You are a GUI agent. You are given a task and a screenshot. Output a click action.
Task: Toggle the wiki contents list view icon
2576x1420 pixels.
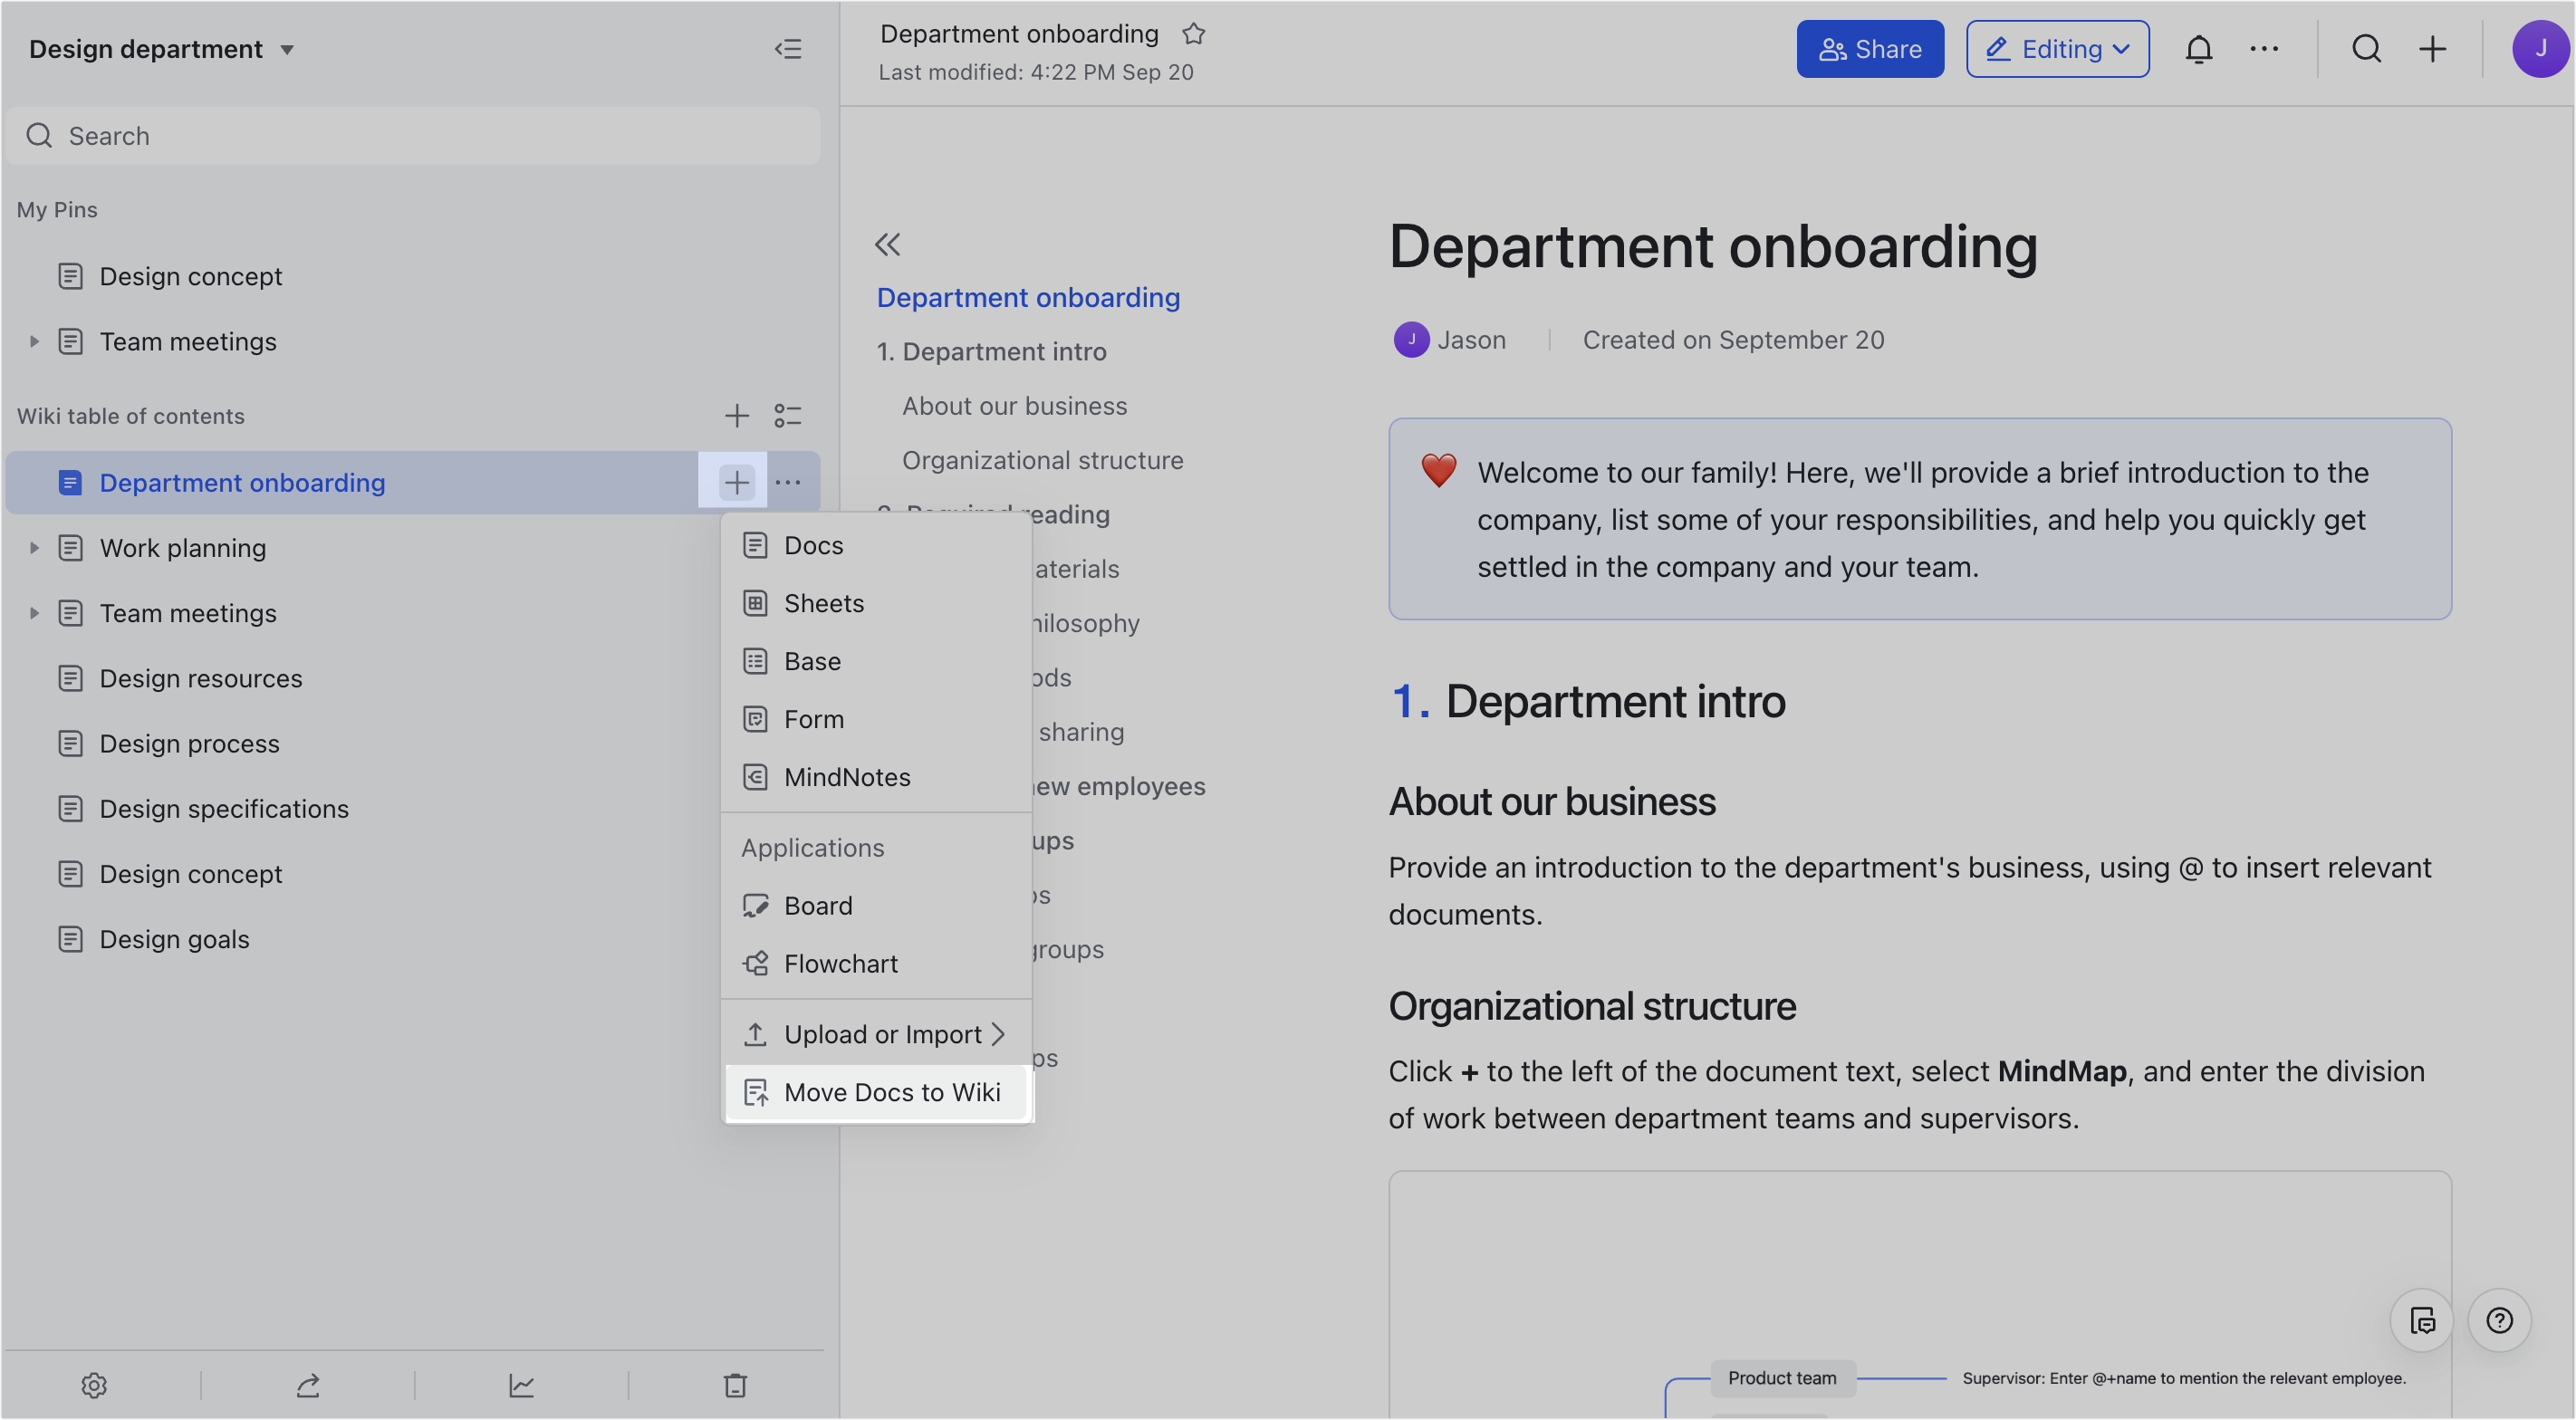tap(788, 416)
